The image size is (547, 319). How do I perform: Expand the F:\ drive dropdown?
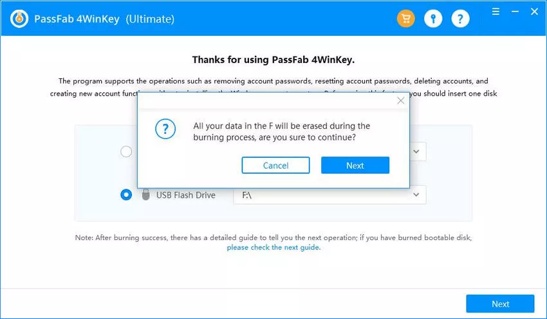pyautogui.click(x=416, y=194)
